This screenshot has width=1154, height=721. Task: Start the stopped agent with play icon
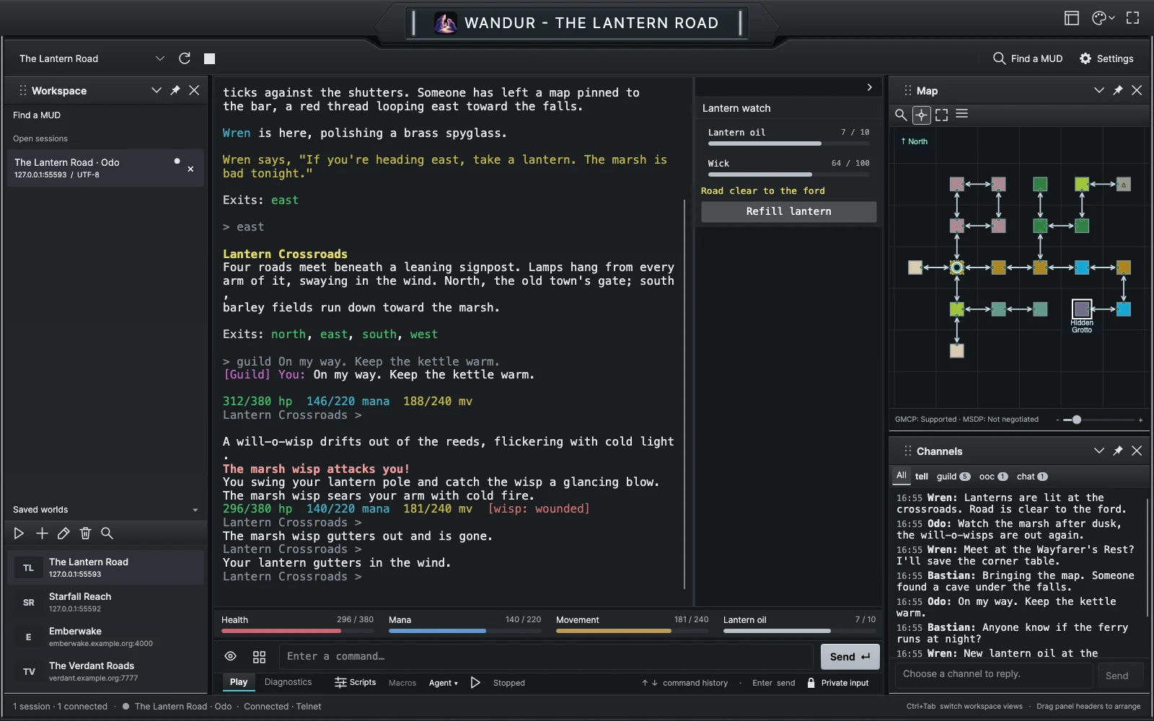pyautogui.click(x=475, y=683)
